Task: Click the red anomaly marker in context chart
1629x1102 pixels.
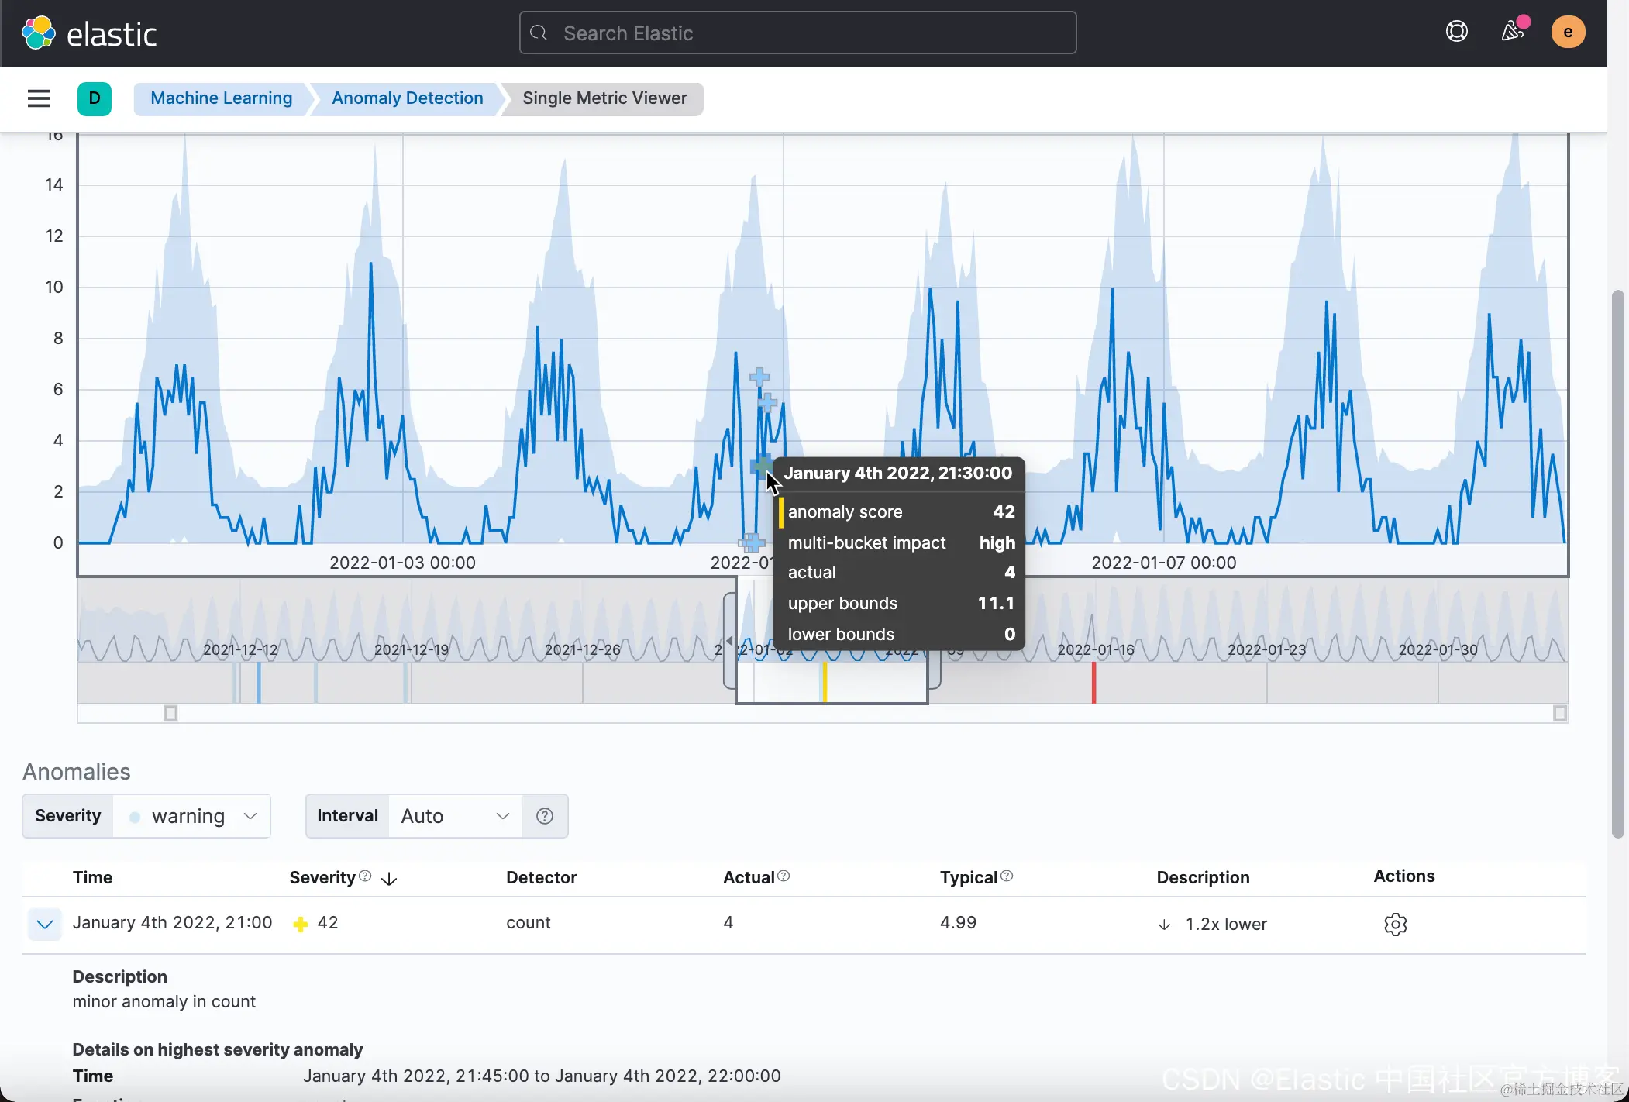Action: [x=1093, y=682]
